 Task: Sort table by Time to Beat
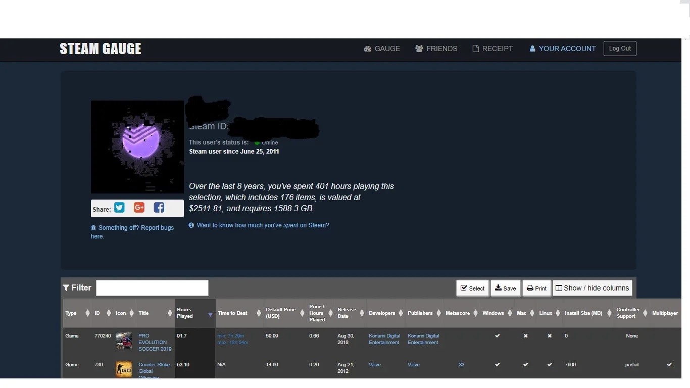click(x=239, y=313)
